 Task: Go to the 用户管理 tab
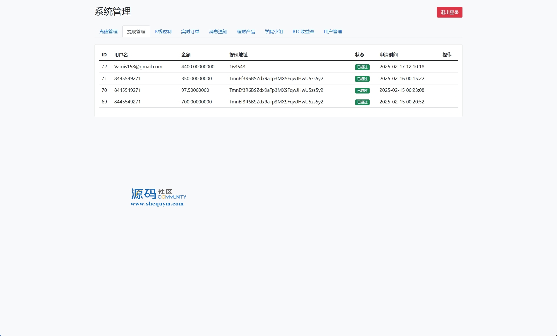pyautogui.click(x=333, y=31)
